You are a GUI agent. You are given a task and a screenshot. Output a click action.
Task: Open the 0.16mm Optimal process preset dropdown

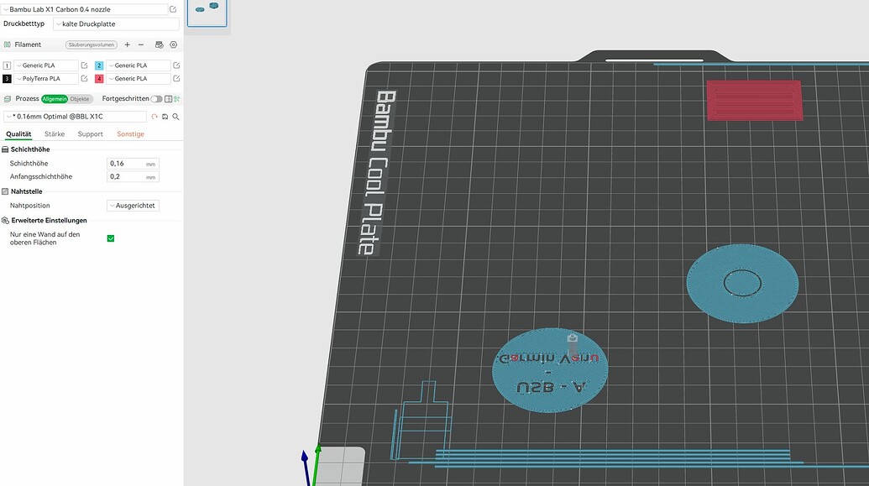75,117
